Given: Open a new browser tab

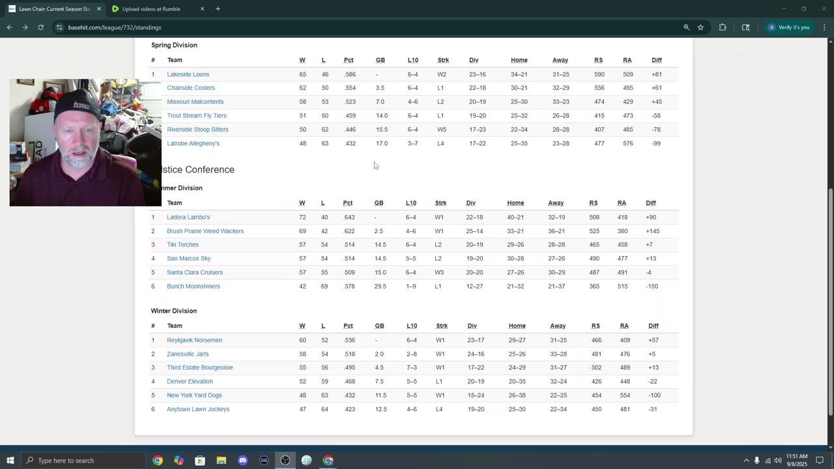Looking at the screenshot, I should point(218,9).
